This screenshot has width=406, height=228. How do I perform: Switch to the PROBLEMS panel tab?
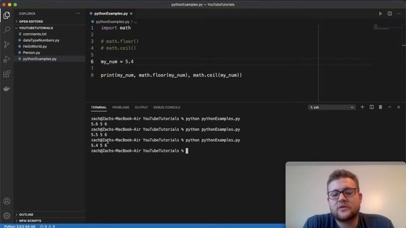pos(121,107)
